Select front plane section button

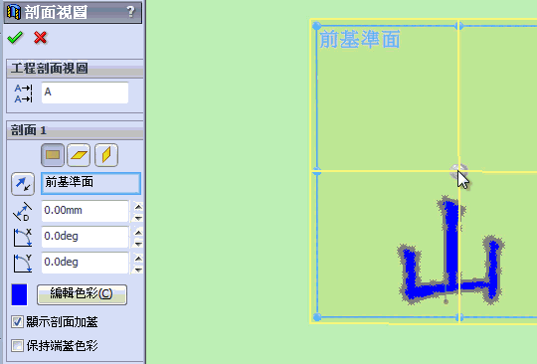pos(53,155)
